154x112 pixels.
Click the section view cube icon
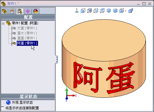[x=122, y=11]
